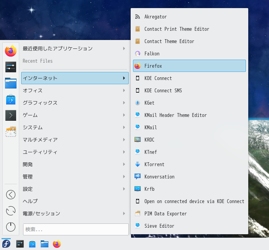
Task: Select Open on connected device via KDE Connect
Action: [189, 201]
